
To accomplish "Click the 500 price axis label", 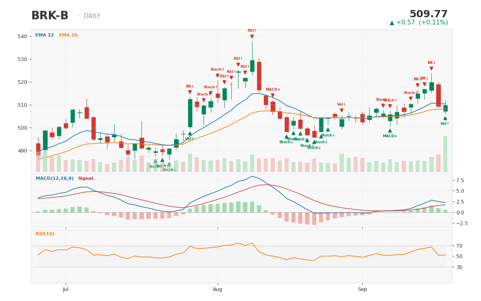I will point(22,128).
